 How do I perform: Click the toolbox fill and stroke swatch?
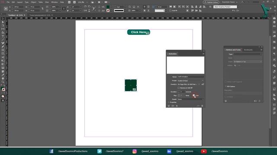(3, 89)
